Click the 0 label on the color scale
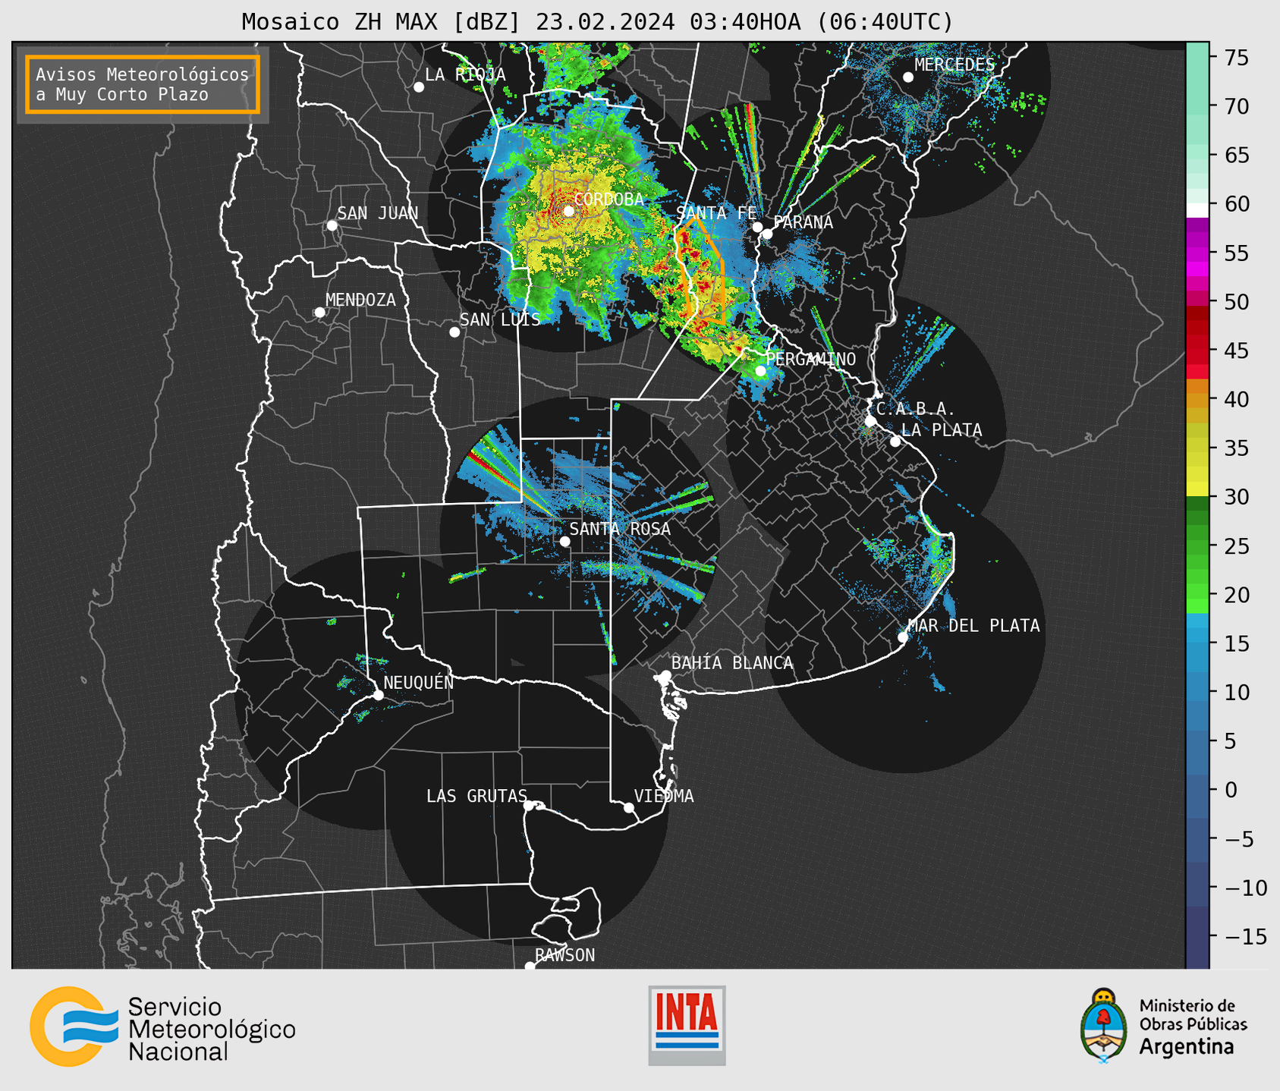1280x1091 pixels. (x=1231, y=789)
